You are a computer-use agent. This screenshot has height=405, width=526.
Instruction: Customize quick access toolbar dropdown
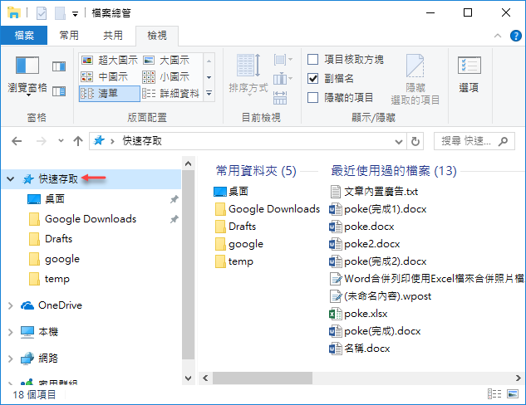point(75,14)
